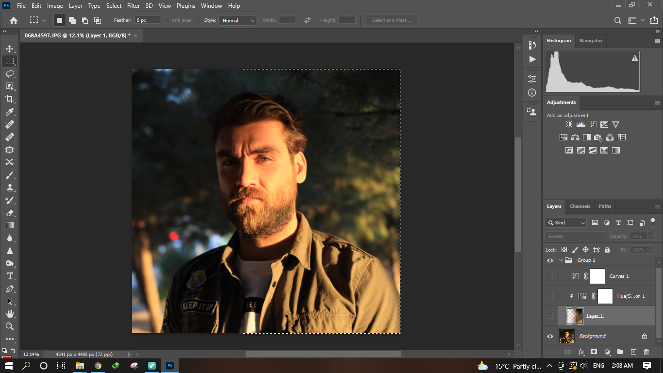Select the Eraser tool
Viewport: 663px width, 373px height.
[10, 213]
